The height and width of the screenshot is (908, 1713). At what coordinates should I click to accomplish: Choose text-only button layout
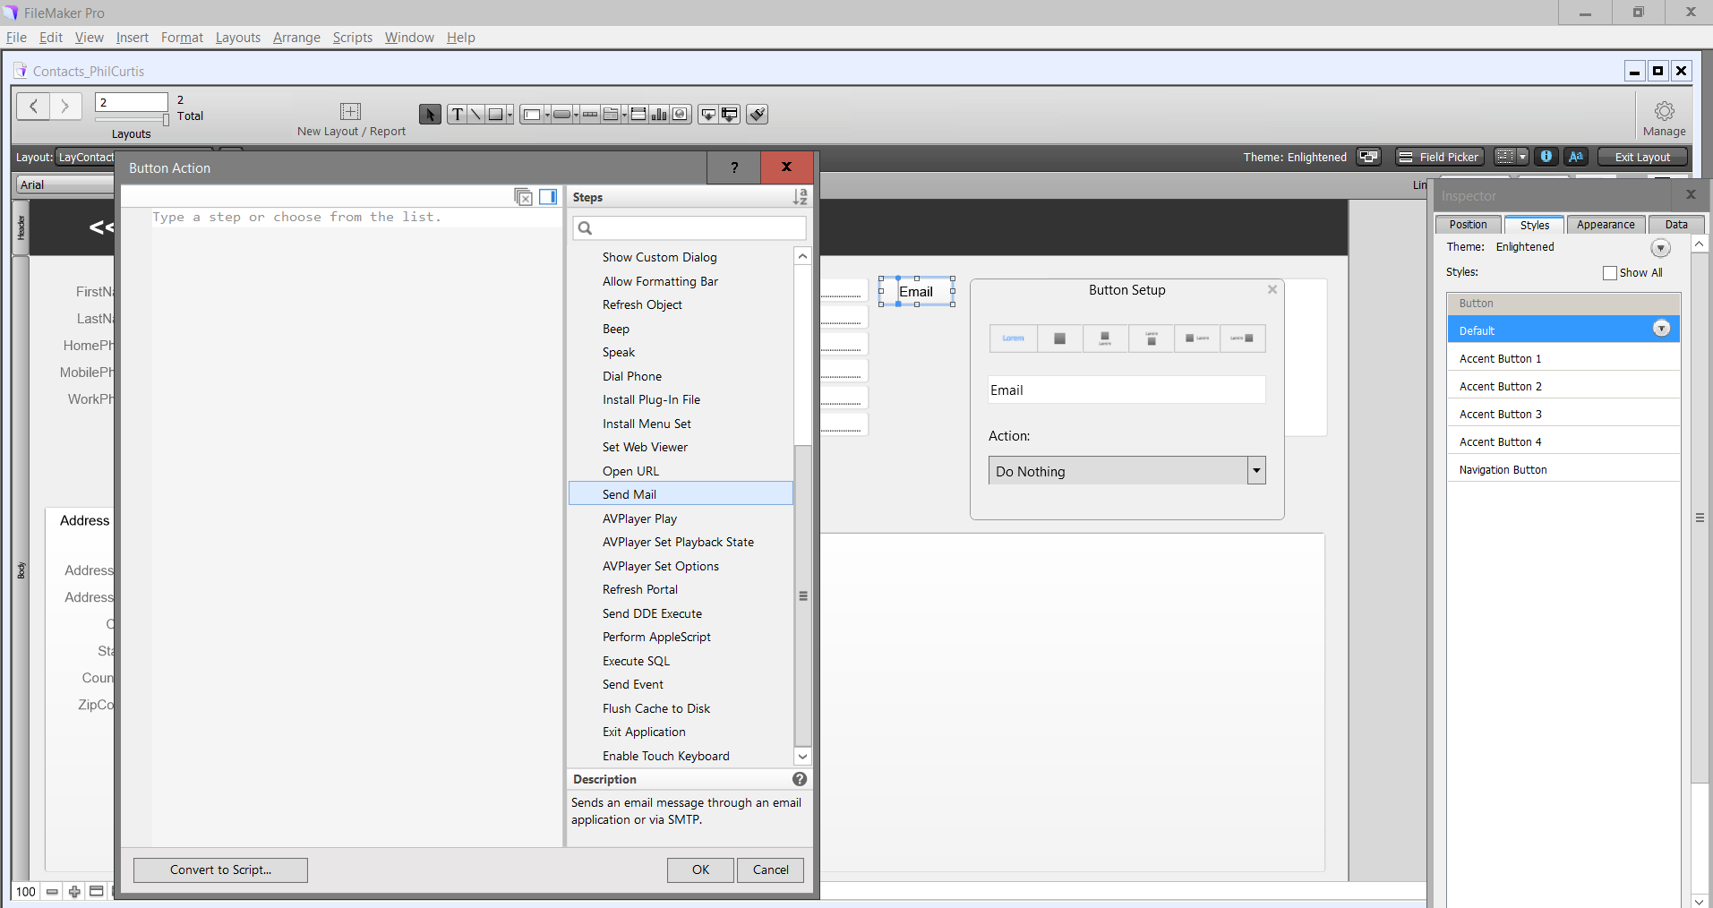(x=1013, y=338)
